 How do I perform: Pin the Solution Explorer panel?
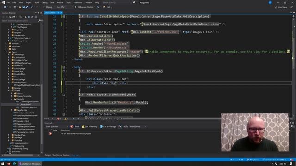click(38, 13)
